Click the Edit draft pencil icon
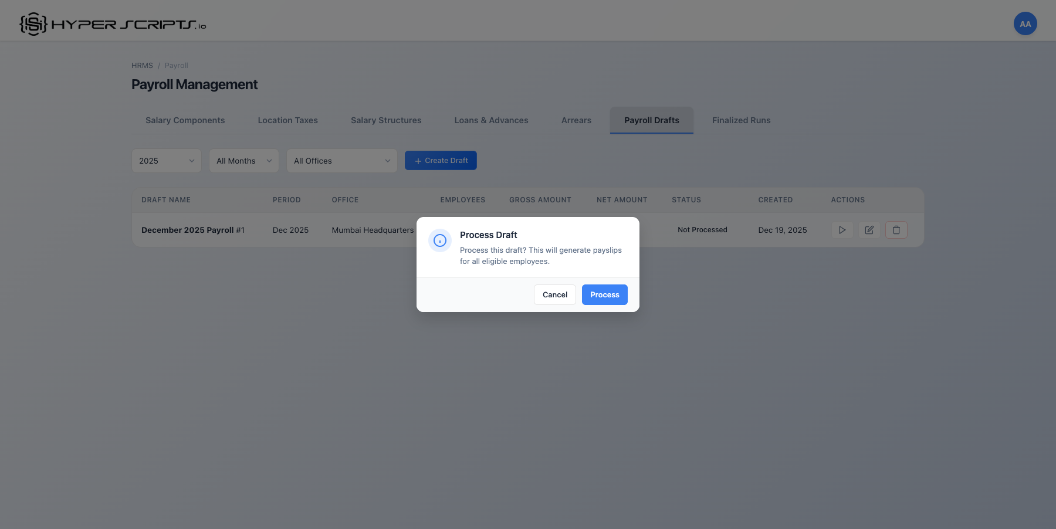This screenshot has height=529, width=1056. pyautogui.click(x=869, y=230)
